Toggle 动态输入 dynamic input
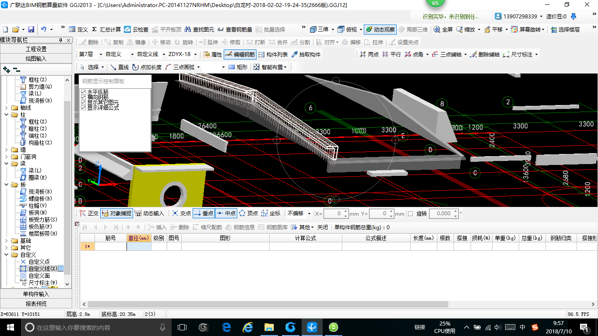 tap(149, 213)
